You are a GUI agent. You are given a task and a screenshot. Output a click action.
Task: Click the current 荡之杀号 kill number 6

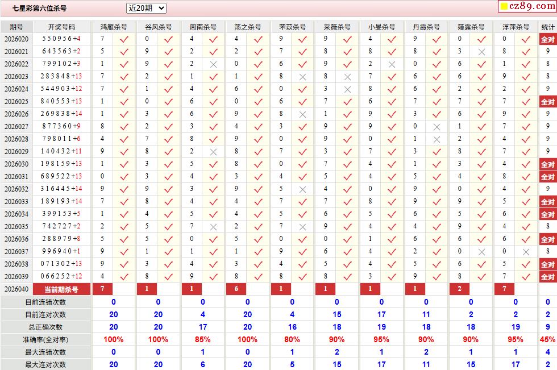tap(236, 289)
